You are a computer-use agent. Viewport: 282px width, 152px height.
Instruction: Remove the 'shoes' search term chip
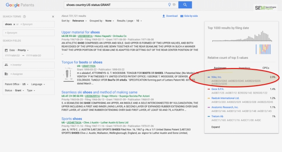(x=14, y=24)
